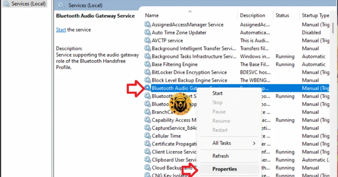This screenshot has width=338, height=177.
Task: Click the Services (Local) tree icon
Action: (6, 4)
